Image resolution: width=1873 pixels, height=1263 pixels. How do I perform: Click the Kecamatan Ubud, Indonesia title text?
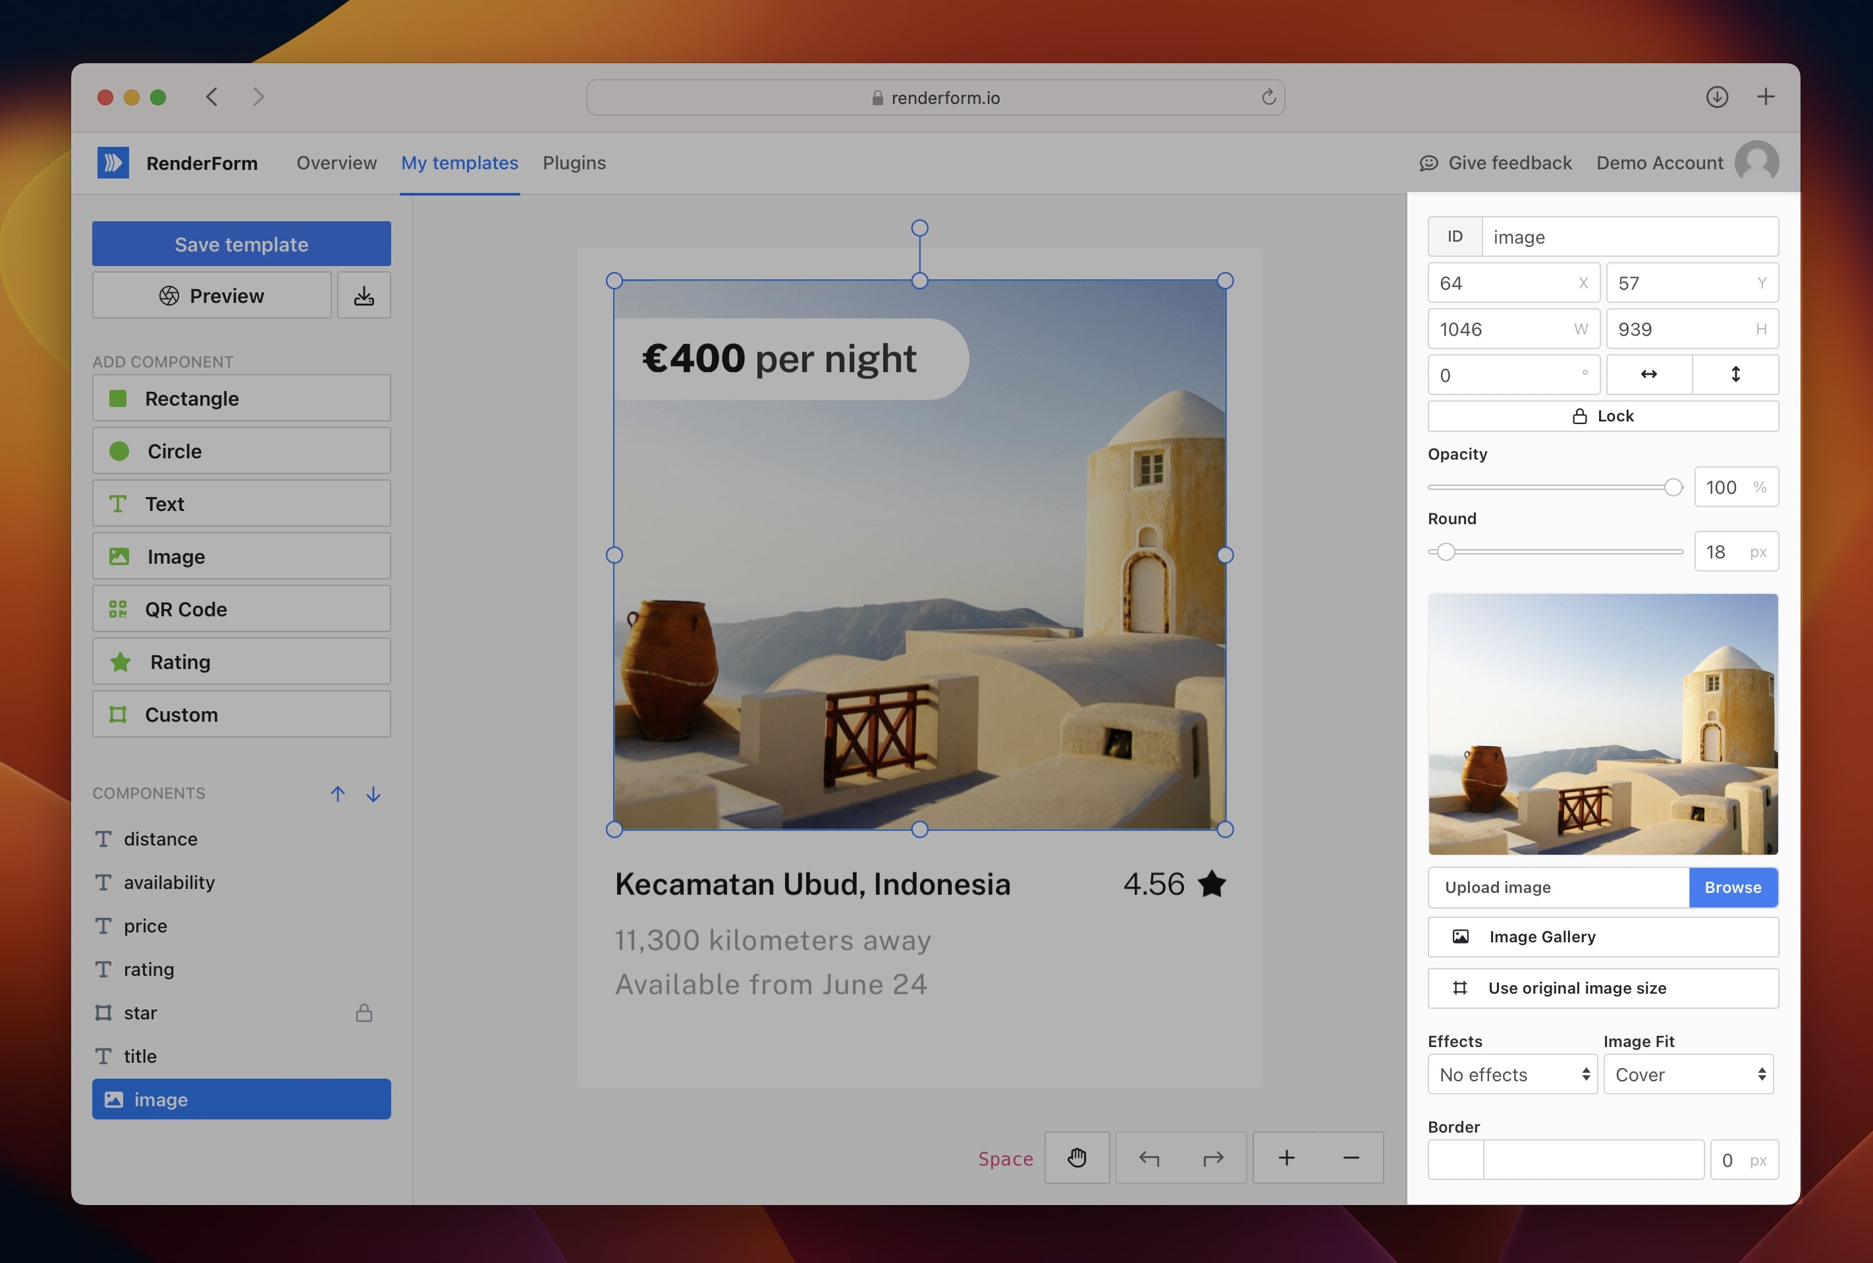812,884
